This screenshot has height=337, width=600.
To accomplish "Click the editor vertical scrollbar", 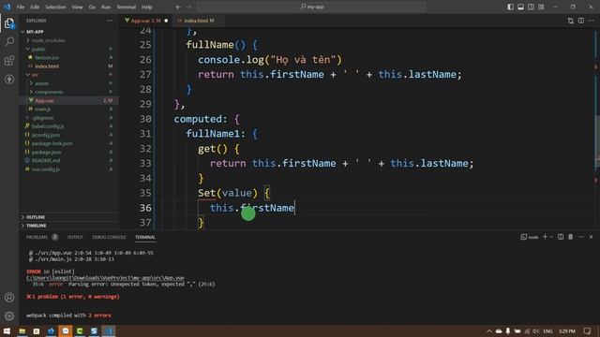I will point(597,141).
